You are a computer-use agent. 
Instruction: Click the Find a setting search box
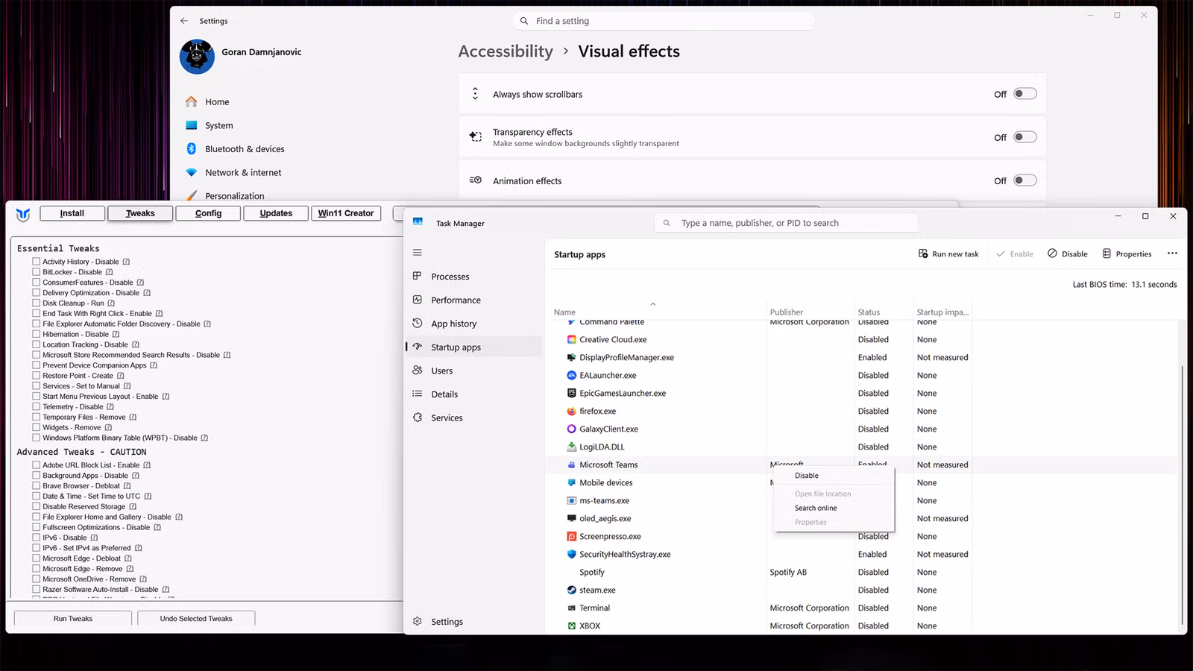663,21
